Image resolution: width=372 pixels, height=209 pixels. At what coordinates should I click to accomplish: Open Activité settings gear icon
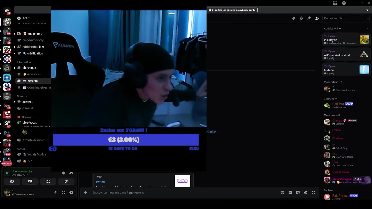(x=340, y=28)
